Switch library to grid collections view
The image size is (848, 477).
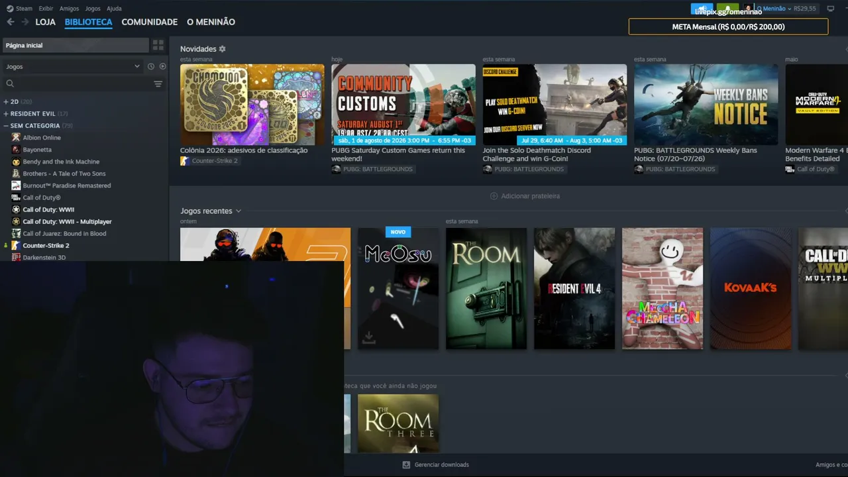(x=158, y=45)
